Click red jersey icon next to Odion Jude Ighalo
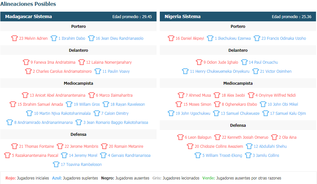The width and height of the screenshot is (317, 184). coord(199,62)
